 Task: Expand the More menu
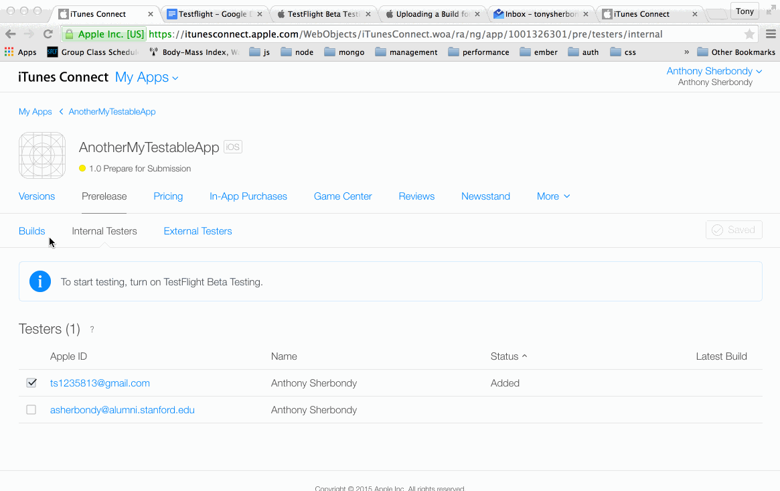553,196
